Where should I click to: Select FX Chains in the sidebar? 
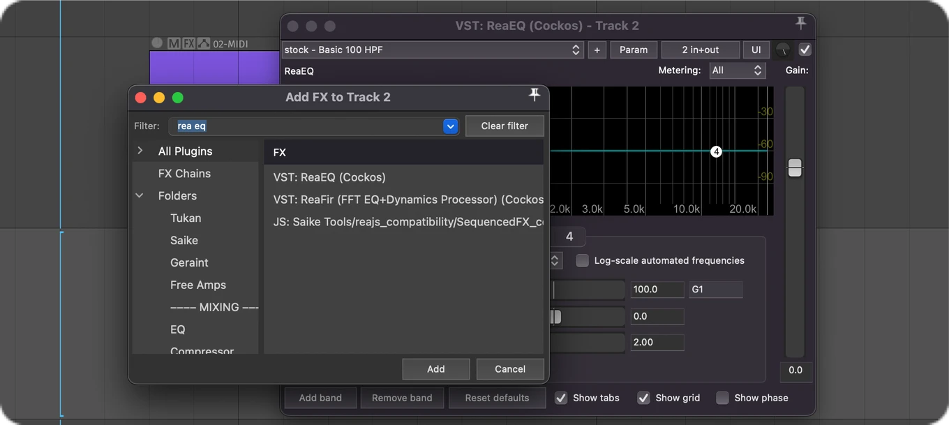pos(184,173)
